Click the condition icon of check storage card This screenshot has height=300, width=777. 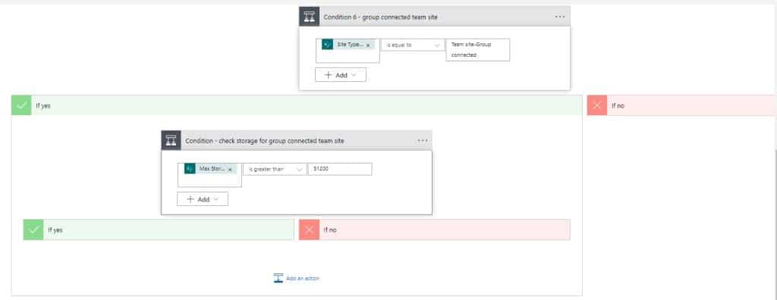(x=171, y=141)
